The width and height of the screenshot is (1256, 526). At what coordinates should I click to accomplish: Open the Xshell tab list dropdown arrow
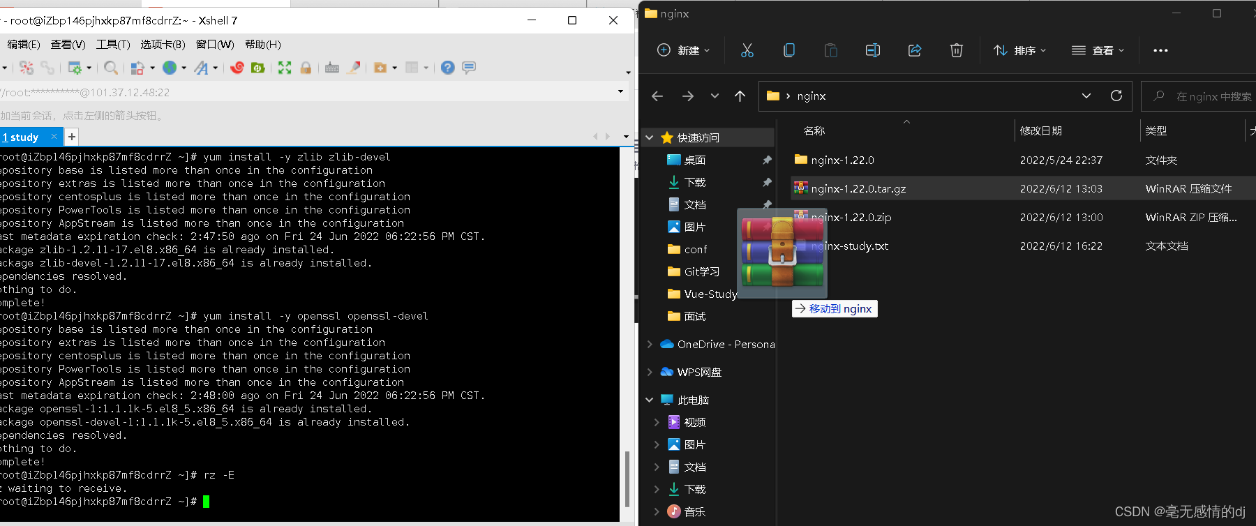pyautogui.click(x=626, y=137)
